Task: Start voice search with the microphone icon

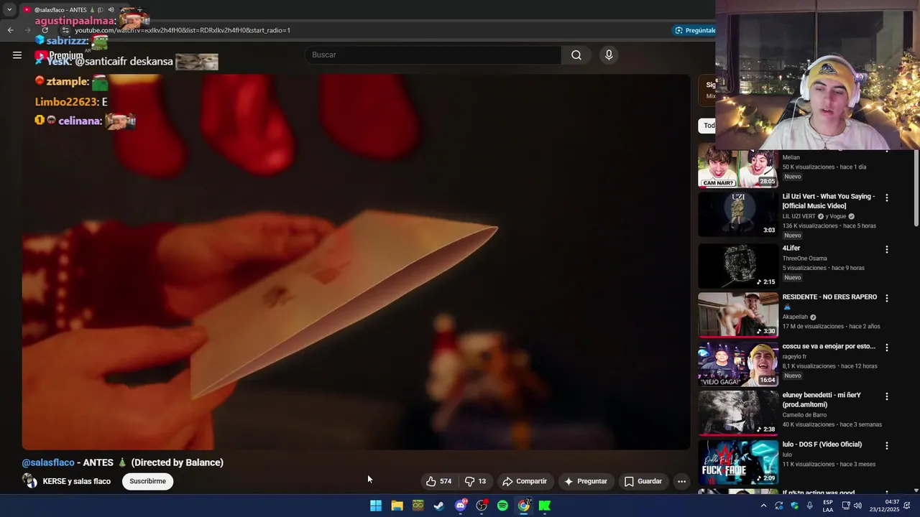Action: 609,55
